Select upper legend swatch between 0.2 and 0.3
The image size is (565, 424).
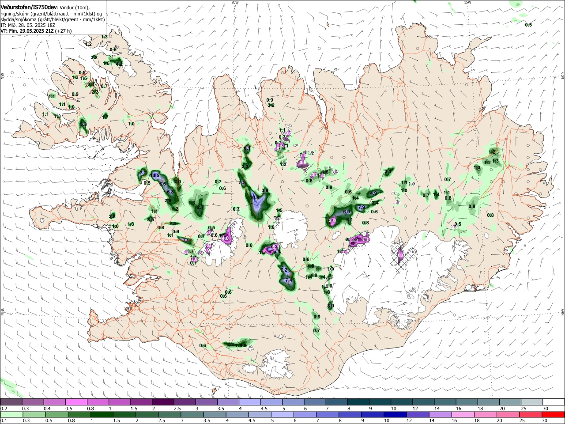click(x=11, y=402)
